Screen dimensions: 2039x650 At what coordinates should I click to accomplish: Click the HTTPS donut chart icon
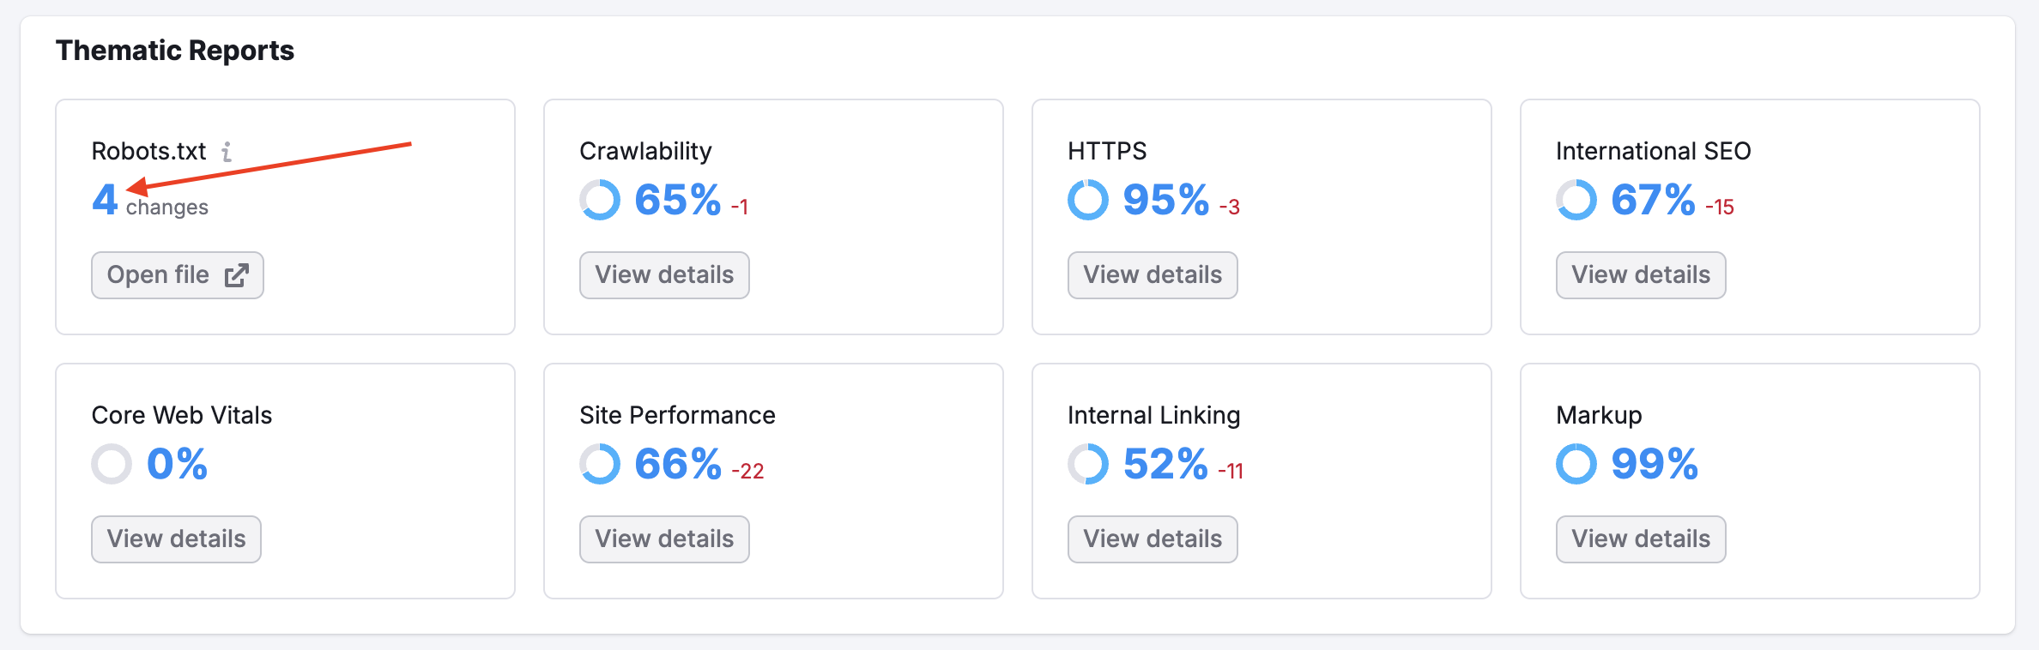click(1088, 200)
